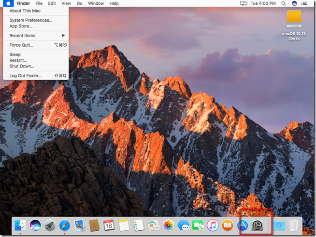The height and width of the screenshot is (237, 316).
Task: Open App Store icon in Dock
Action: pos(243,225)
